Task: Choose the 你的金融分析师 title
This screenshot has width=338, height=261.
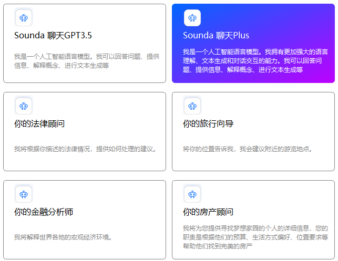Action: [44, 212]
